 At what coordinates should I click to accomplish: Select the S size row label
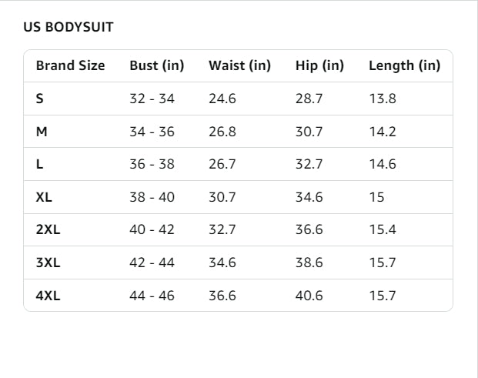point(40,99)
